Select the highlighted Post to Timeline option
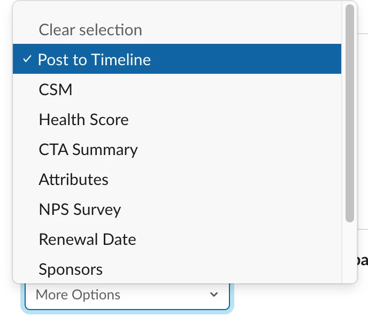The height and width of the screenshot is (324, 368). (x=177, y=59)
